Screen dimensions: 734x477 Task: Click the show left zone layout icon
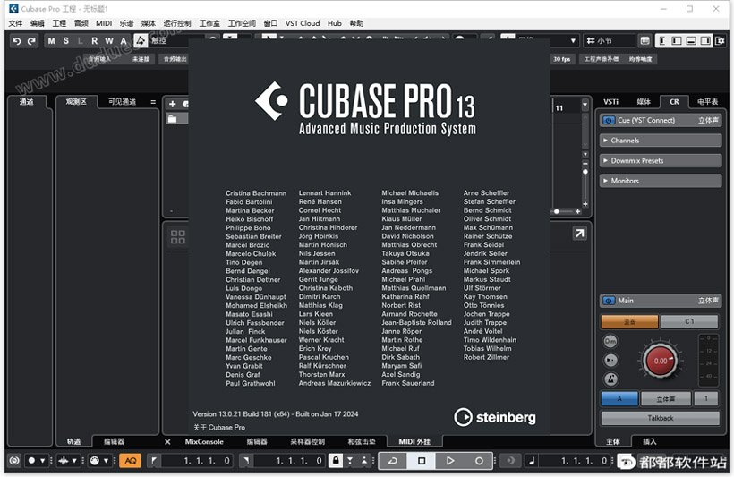677,41
